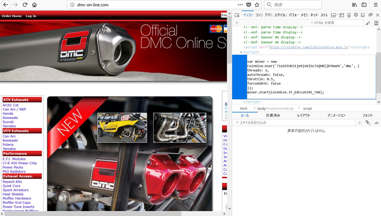Image resolution: width=381 pixels, height=216 pixels.
Task: Select the Animations (アニメーション) sidebar tab
Action: [336, 115]
